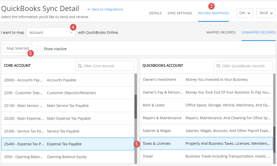
Task: Select the 20000 - Accounts Payable row
Action: click(68, 80)
